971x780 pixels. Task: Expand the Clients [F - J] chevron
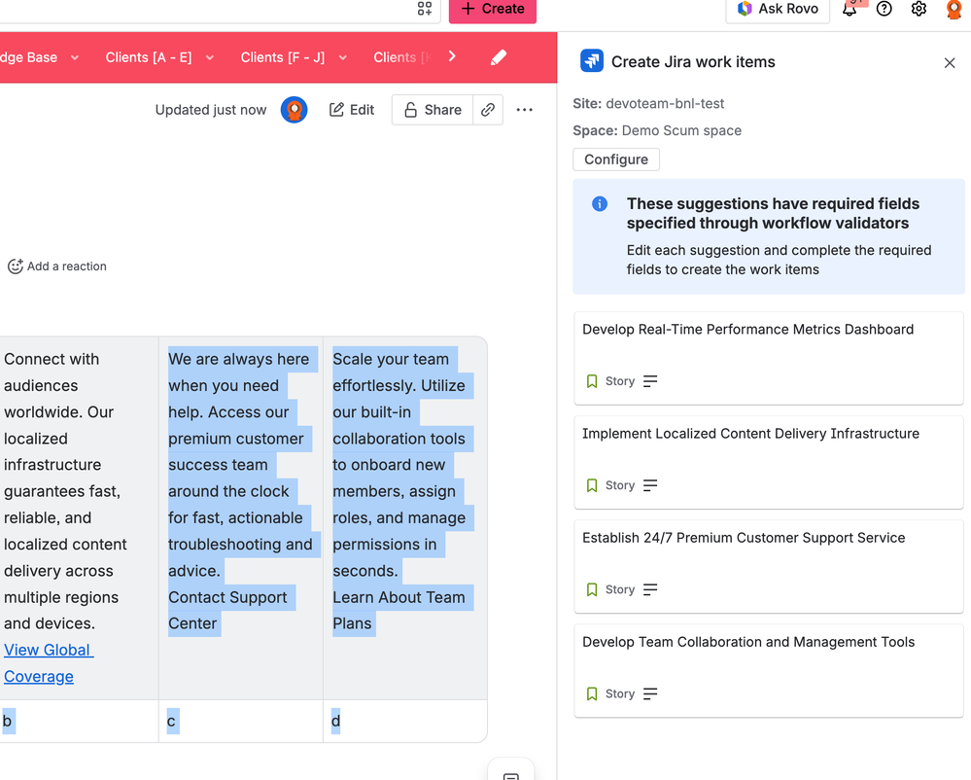[343, 57]
